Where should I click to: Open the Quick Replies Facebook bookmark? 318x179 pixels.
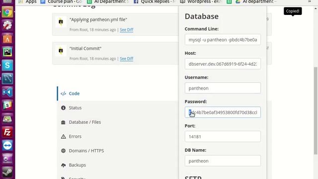coord(155,2)
